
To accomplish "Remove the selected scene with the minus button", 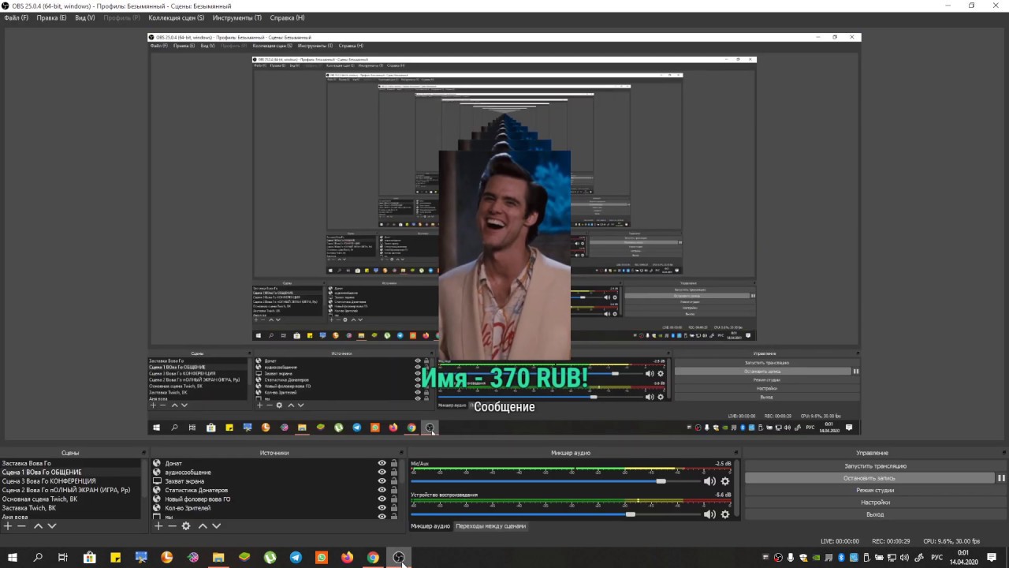I will (21, 526).
